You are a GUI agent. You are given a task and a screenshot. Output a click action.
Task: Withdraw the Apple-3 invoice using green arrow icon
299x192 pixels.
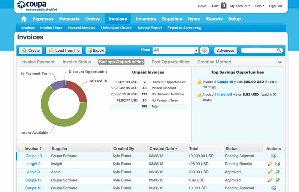277,172
